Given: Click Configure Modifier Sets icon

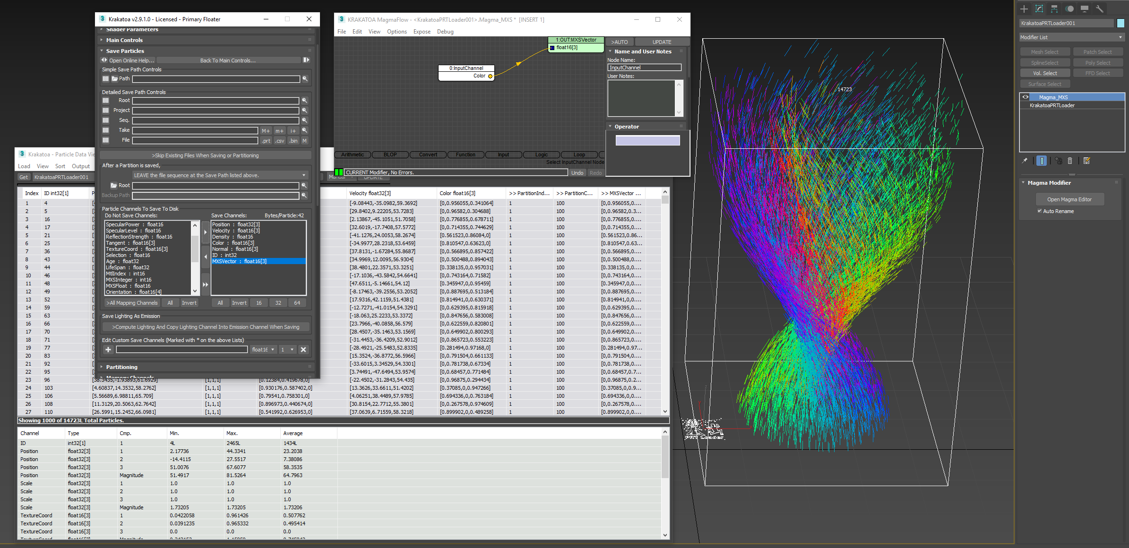Looking at the screenshot, I should tap(1086, 161).
